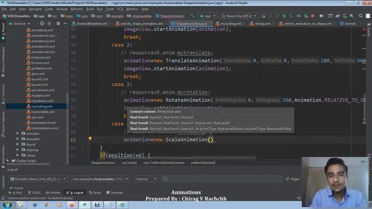The width and height of the screenshot is (372, 209).
Task: Click the red Stop button in toolbar
Action: coord(313,16)
